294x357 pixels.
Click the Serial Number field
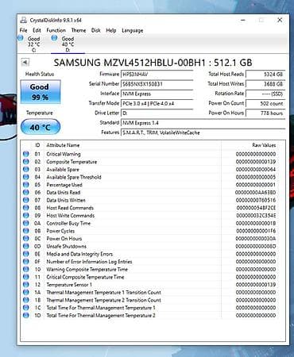click(x=157, y=84)
